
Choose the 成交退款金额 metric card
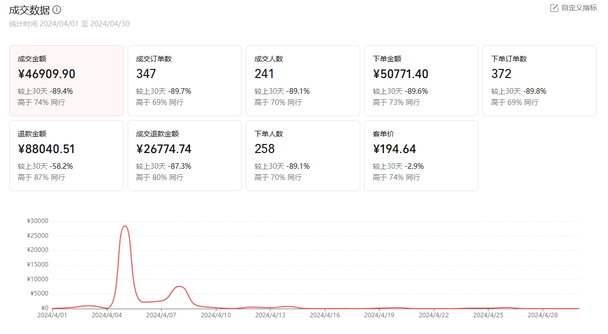(184, 155)
